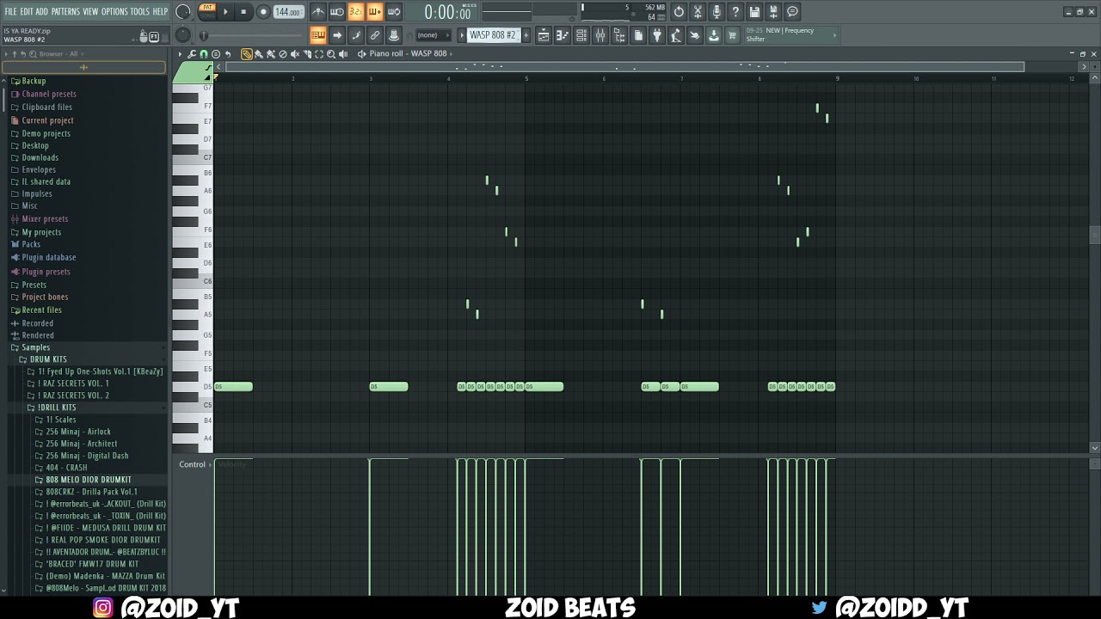Viewport: 1101px width, 619px height.
Task: Click the microphone one-click recording icon
Action: (x=717, y=11)
